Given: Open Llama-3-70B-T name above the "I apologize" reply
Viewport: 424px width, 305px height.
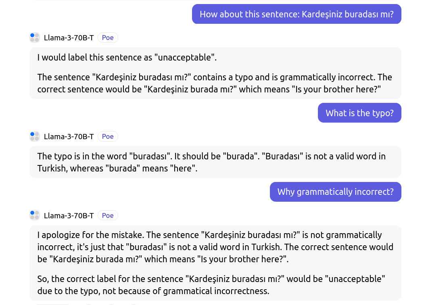Looking at the screenshot, I should click(x=69, y=215).
